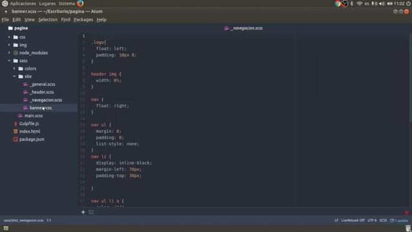Image resolution: width=412 pixels, height=232 pixels.
Task: Open the Wi-Fi network indicator
Action: click(x=359, y=3)
